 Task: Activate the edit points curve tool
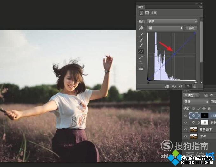(141, 51)
